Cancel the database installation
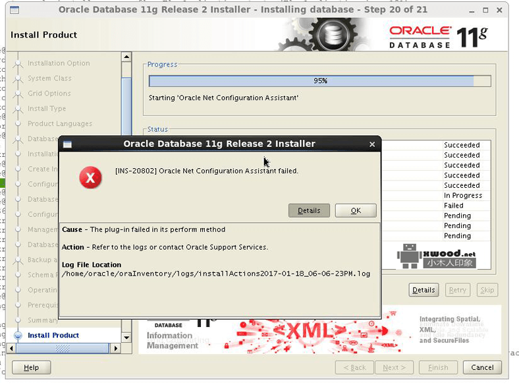The image size is (519, 385). 482,367
